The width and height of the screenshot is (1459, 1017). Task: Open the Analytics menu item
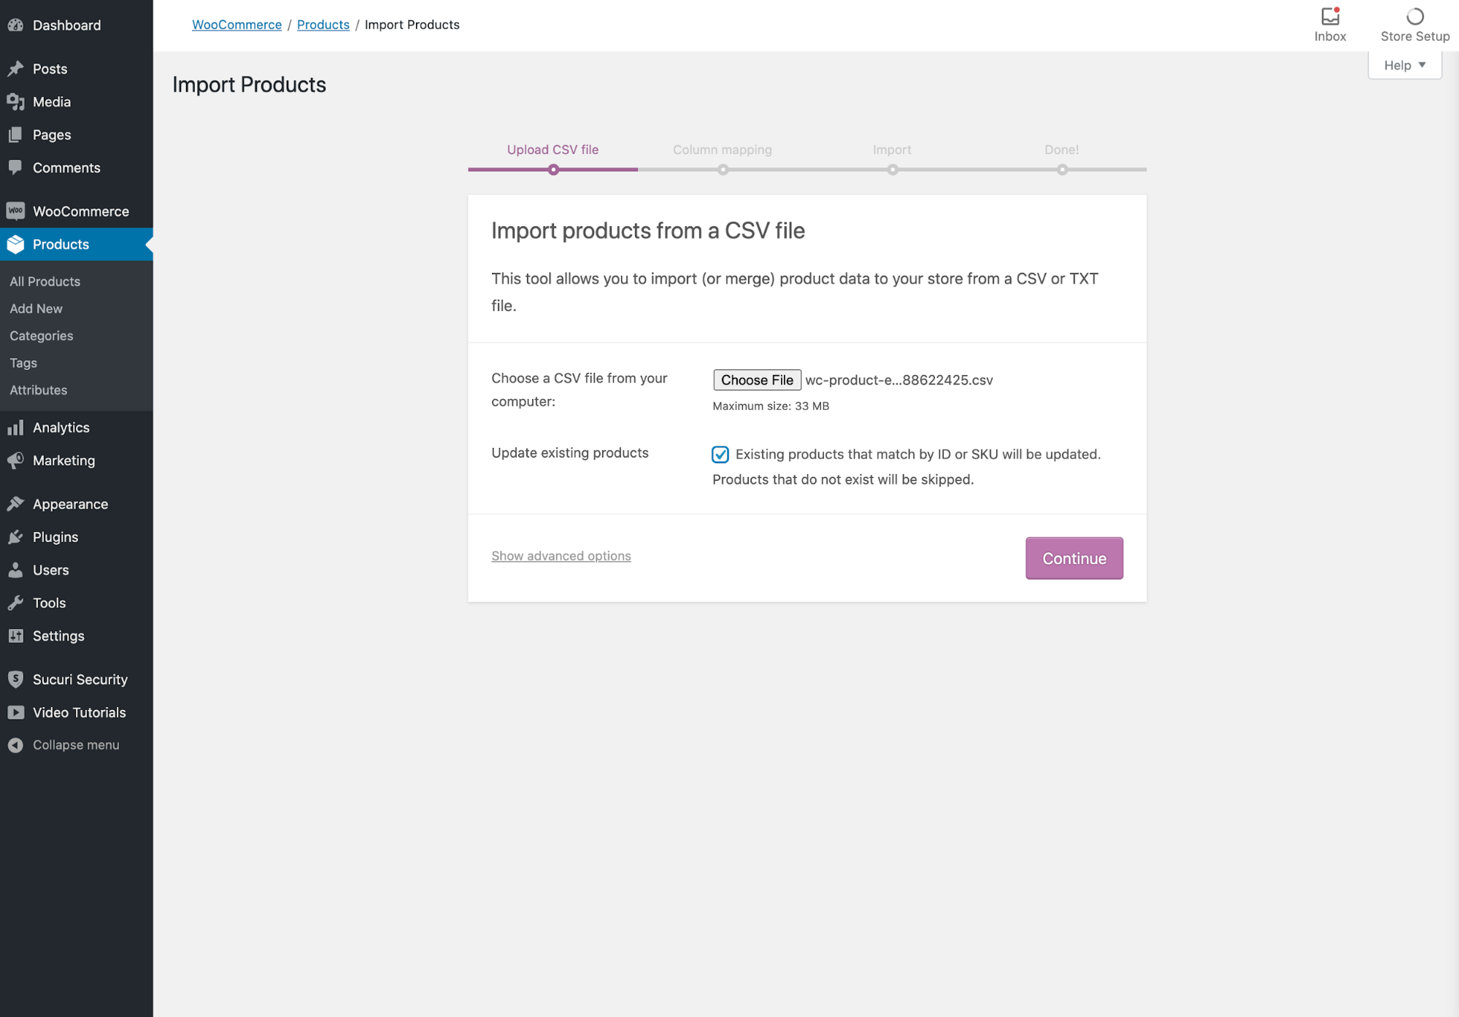pyautogui.click(x=77, y=428)
